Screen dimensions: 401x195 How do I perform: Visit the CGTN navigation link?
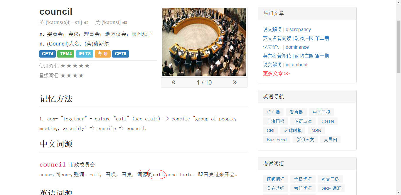coord(328,121)
